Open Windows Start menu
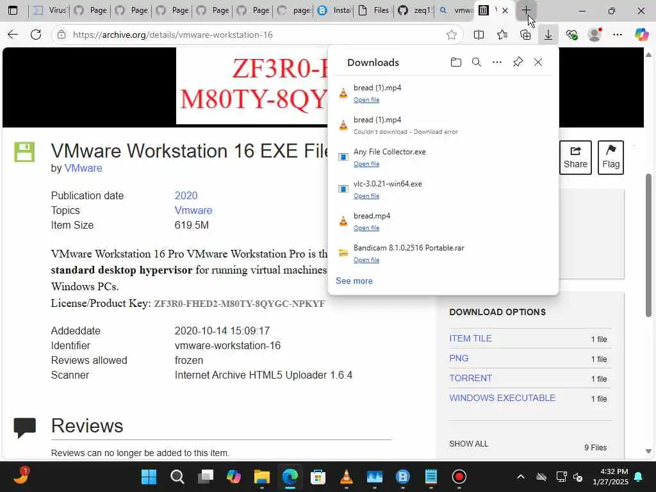Viewport: 656px width, 492px height. click(x=149, y=477)
